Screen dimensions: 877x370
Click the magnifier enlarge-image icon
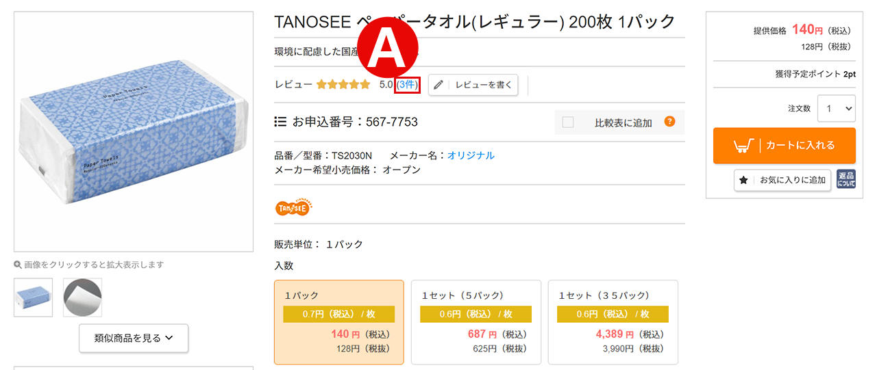[x=18, y=265]
